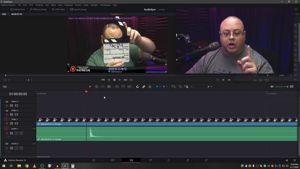Viewport: 300px width, 169px height.
Task: Select the Trim edit mode tool
Action: pyautogui.click(x=97, y=87)
